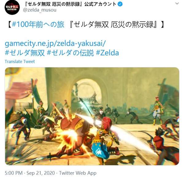This screenshot has width=184, height=177.
Task: Open the zelda_musou profile avatar
Action: tap(12, 7)
